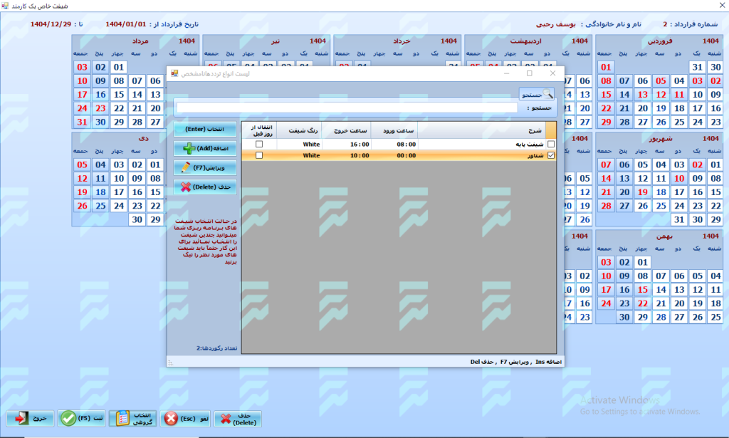Enable 'انتقال از روز قبل' for شیفت پایه row
Screen dimensions: 729x438
pos(259,145)
